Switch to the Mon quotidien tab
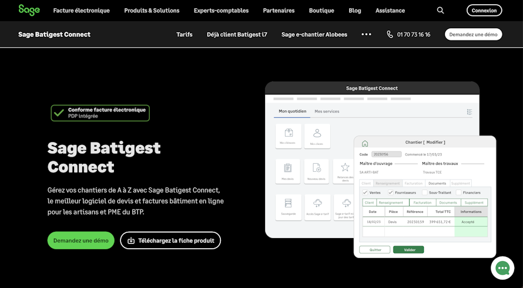This screenshot has height=288, width=523. (292, 111)
